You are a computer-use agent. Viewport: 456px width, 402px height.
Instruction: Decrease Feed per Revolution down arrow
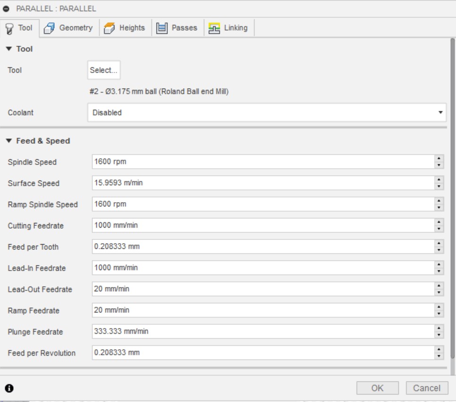click(439, 356)
